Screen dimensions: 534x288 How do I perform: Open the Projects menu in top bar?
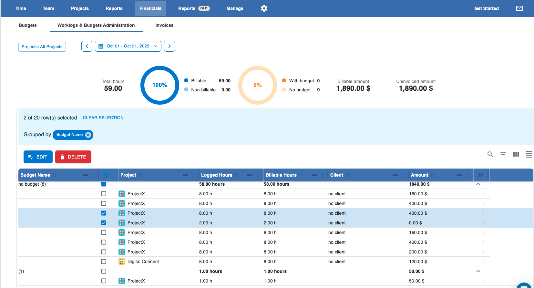point(80,8)
